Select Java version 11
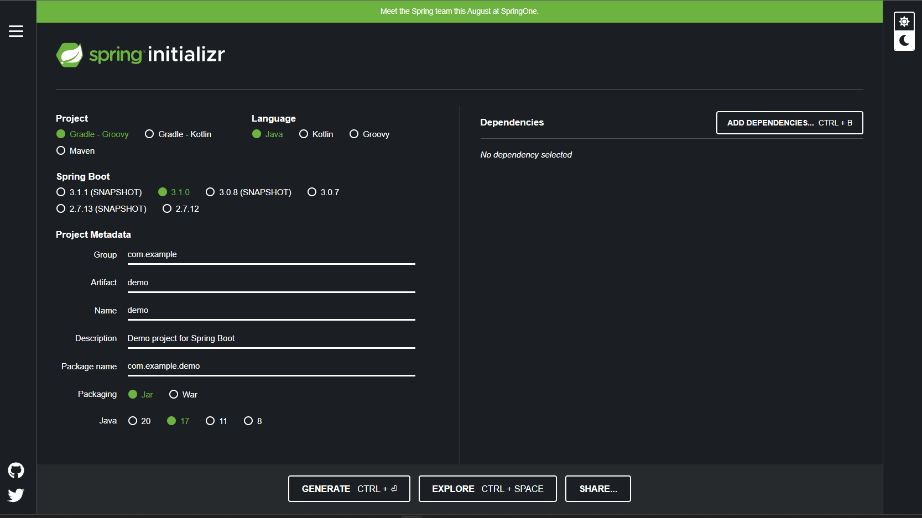 (x=216, y=421)
